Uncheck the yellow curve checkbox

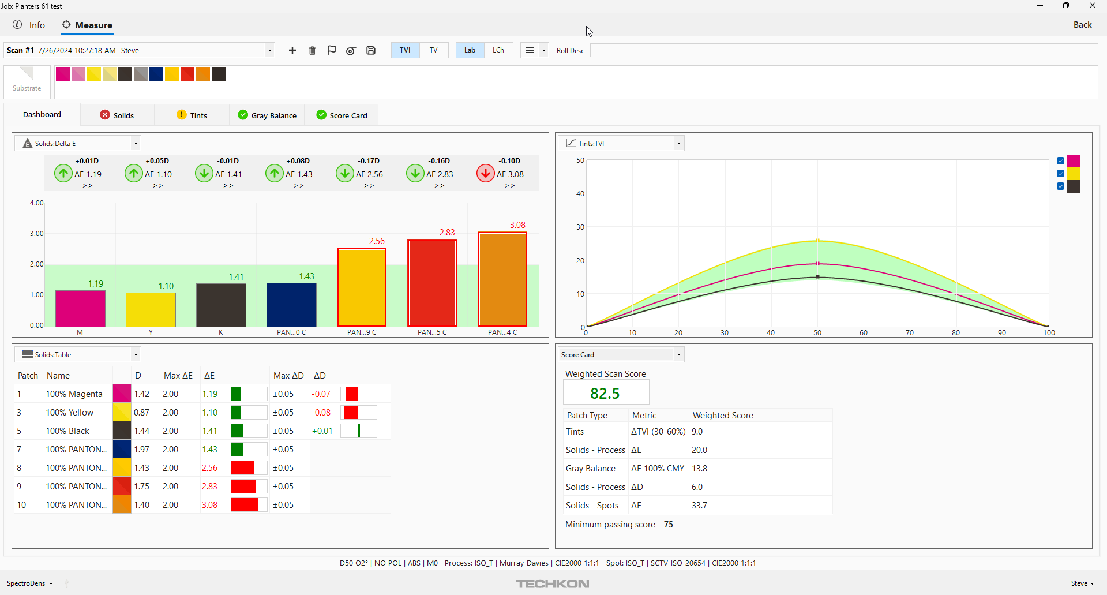(1060, 174)
